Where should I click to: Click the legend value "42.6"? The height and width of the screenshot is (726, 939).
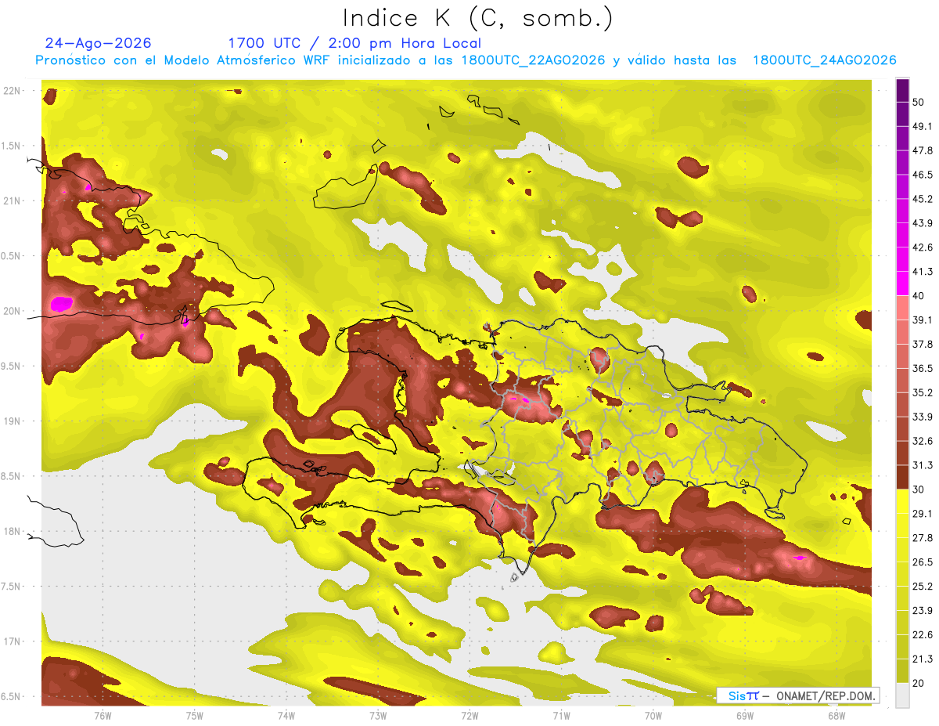pos(922,247)
